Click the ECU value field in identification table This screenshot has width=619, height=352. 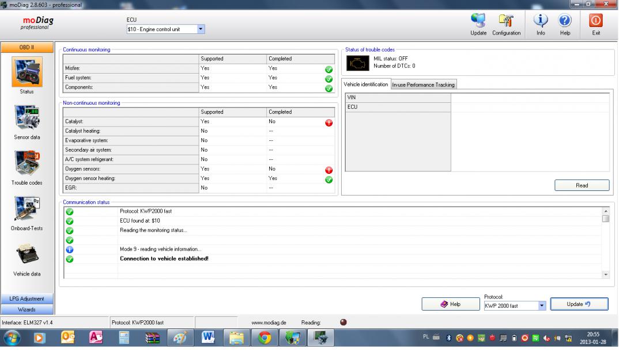point(530,107)
